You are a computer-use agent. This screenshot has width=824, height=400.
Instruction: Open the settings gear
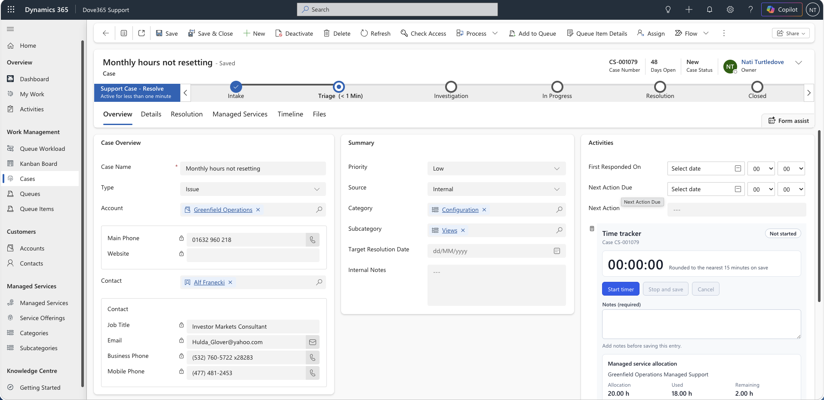(730, 9)
